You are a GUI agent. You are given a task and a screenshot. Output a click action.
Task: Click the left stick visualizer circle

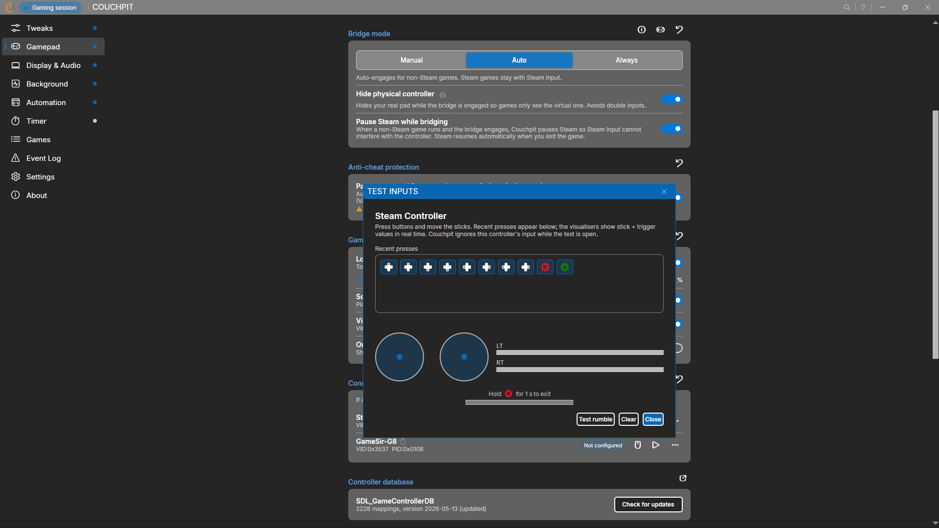[400, 357]
